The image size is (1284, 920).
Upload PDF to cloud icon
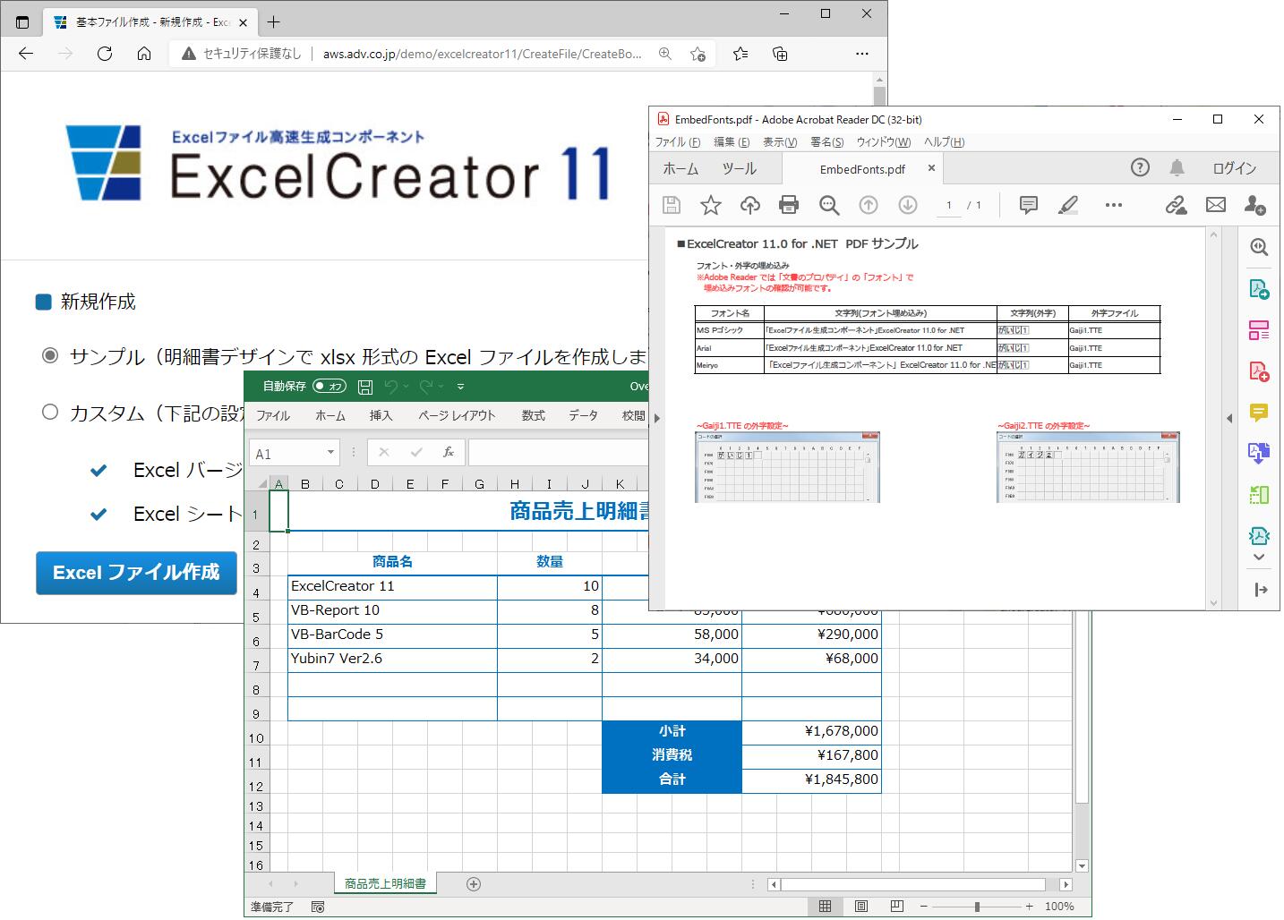point(750,205)
